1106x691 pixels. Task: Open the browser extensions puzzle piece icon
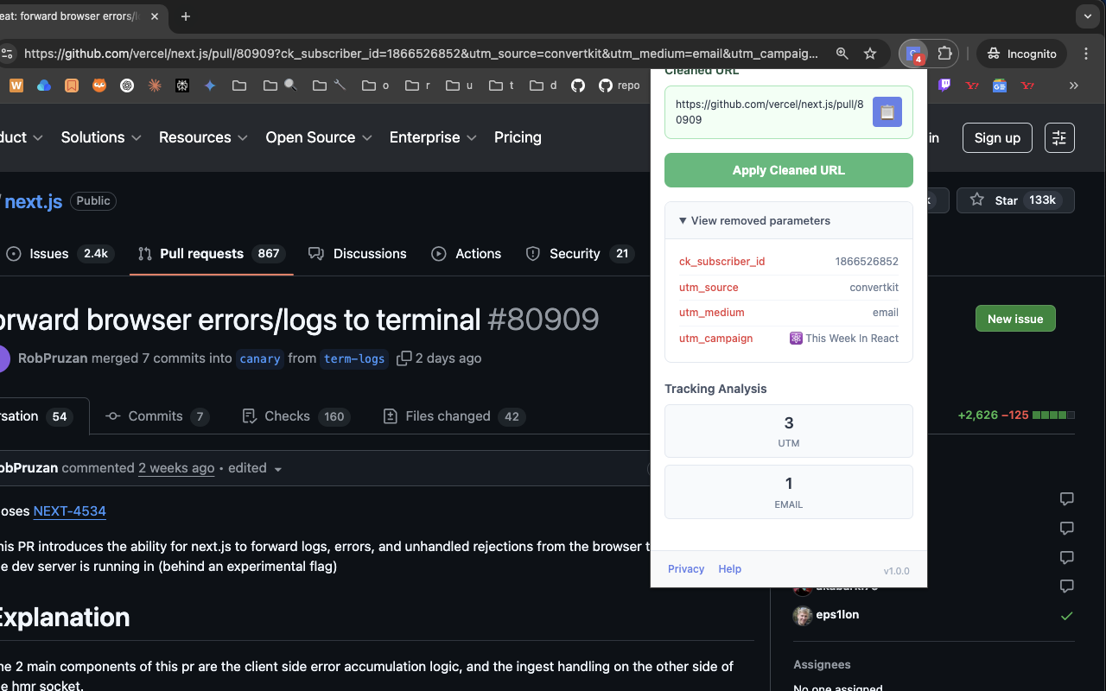click(946, 53)
